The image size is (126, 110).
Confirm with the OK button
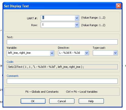[33, 101]
